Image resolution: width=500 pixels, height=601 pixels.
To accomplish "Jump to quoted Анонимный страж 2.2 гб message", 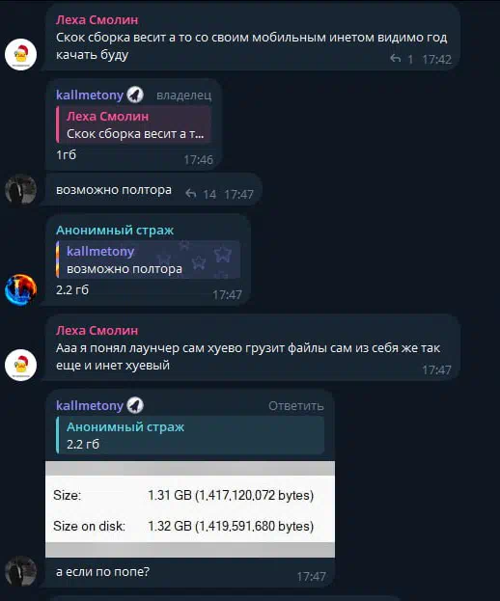I will coord(190,435).
